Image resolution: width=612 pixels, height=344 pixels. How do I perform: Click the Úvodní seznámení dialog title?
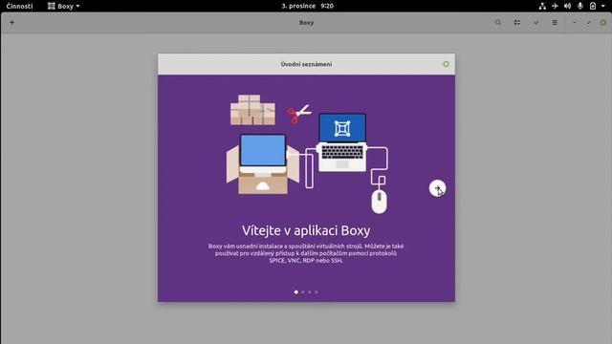click(306, 64)
